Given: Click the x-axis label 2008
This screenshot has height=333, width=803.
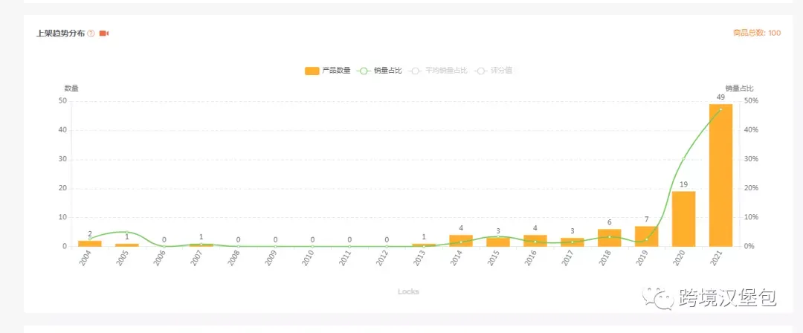Looking at the screenshot, I should click(x=233, y=258).
